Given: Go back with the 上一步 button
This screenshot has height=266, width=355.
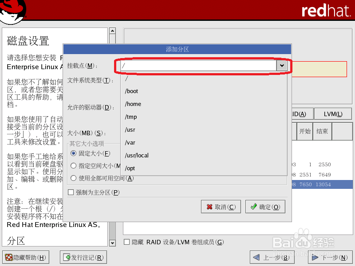Looking at the screenshot, I should [x=272, y=257].
